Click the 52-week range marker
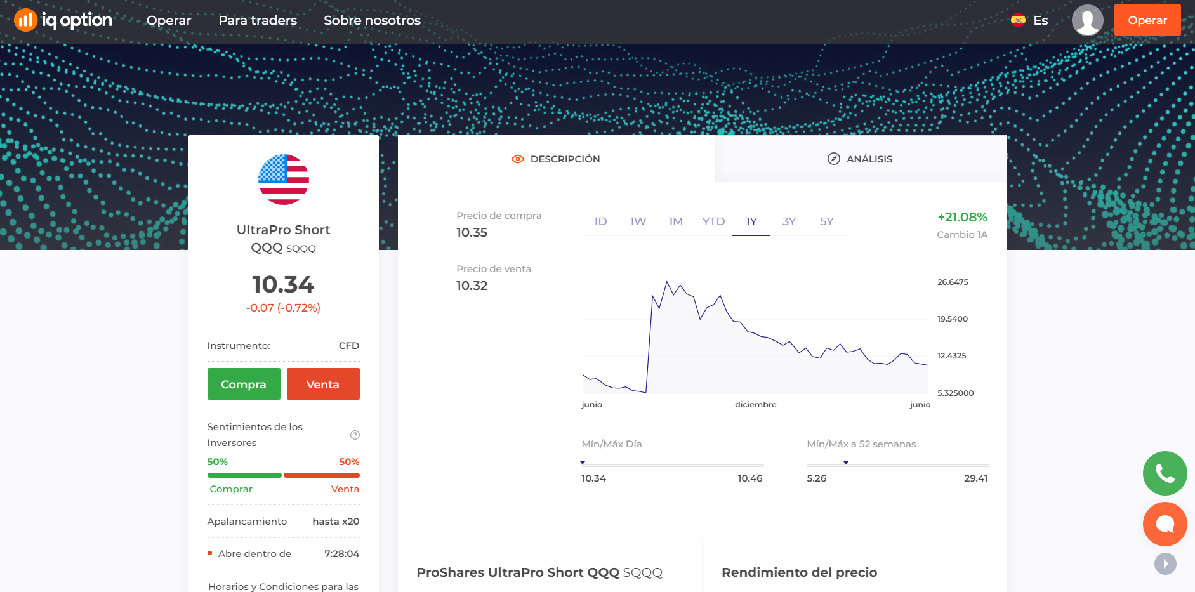Screen dimensions: 1195x592 coord(846,463)
